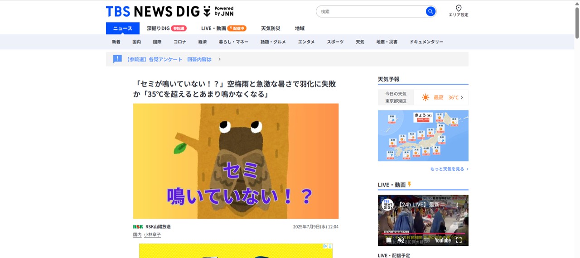580x258 pixels.
Task: Click the 参院選 badge next to 深掘りDIG
Action: (x=179, y=28)
